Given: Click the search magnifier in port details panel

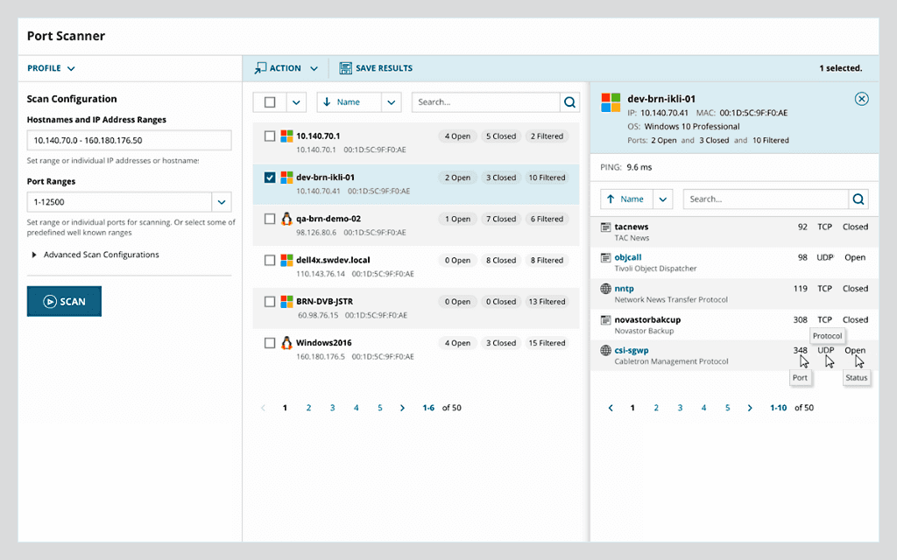Looking at the screenshot, I should click(858, 199).
